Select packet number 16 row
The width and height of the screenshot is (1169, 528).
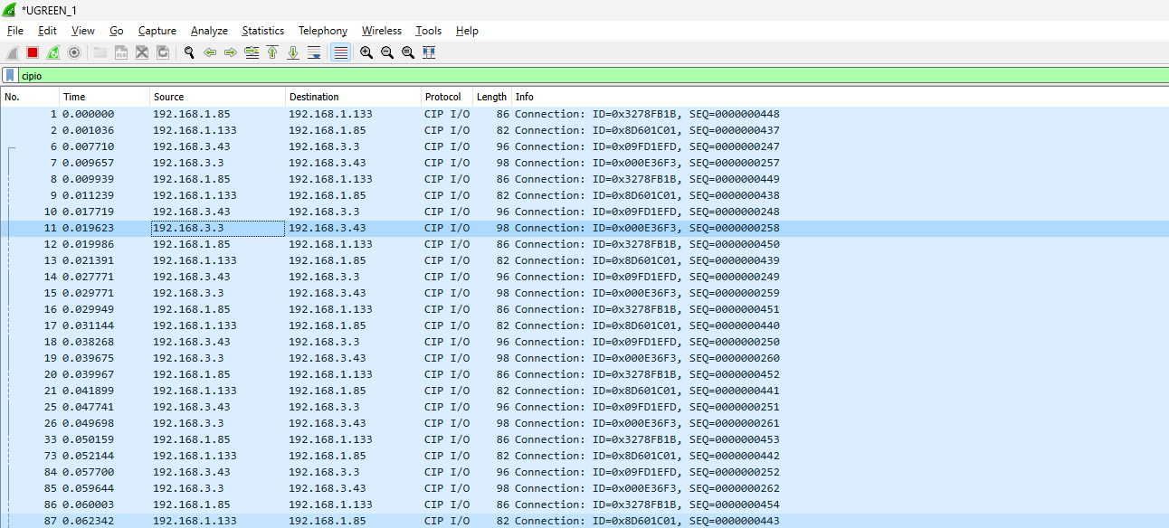click(x=584, y=309)
